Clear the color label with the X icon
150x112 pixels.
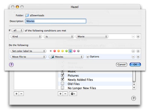click(51, 51)
